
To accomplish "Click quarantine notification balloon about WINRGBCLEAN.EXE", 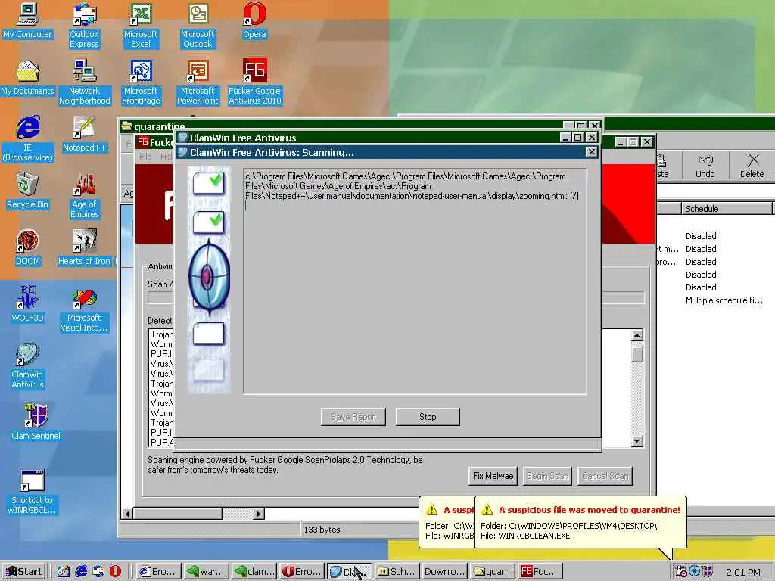I will coord(580,523).
